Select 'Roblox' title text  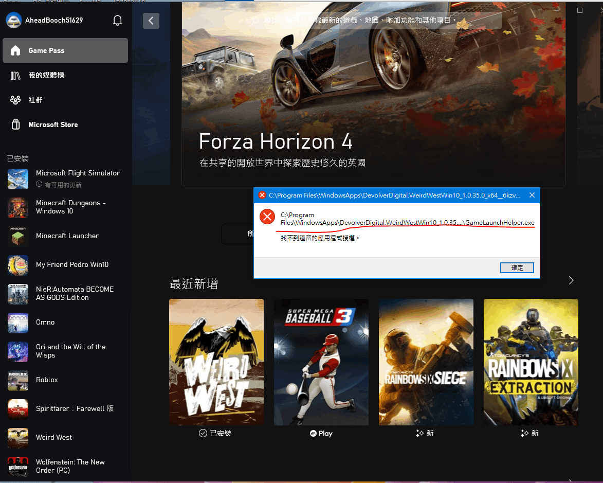pos(47,380)
